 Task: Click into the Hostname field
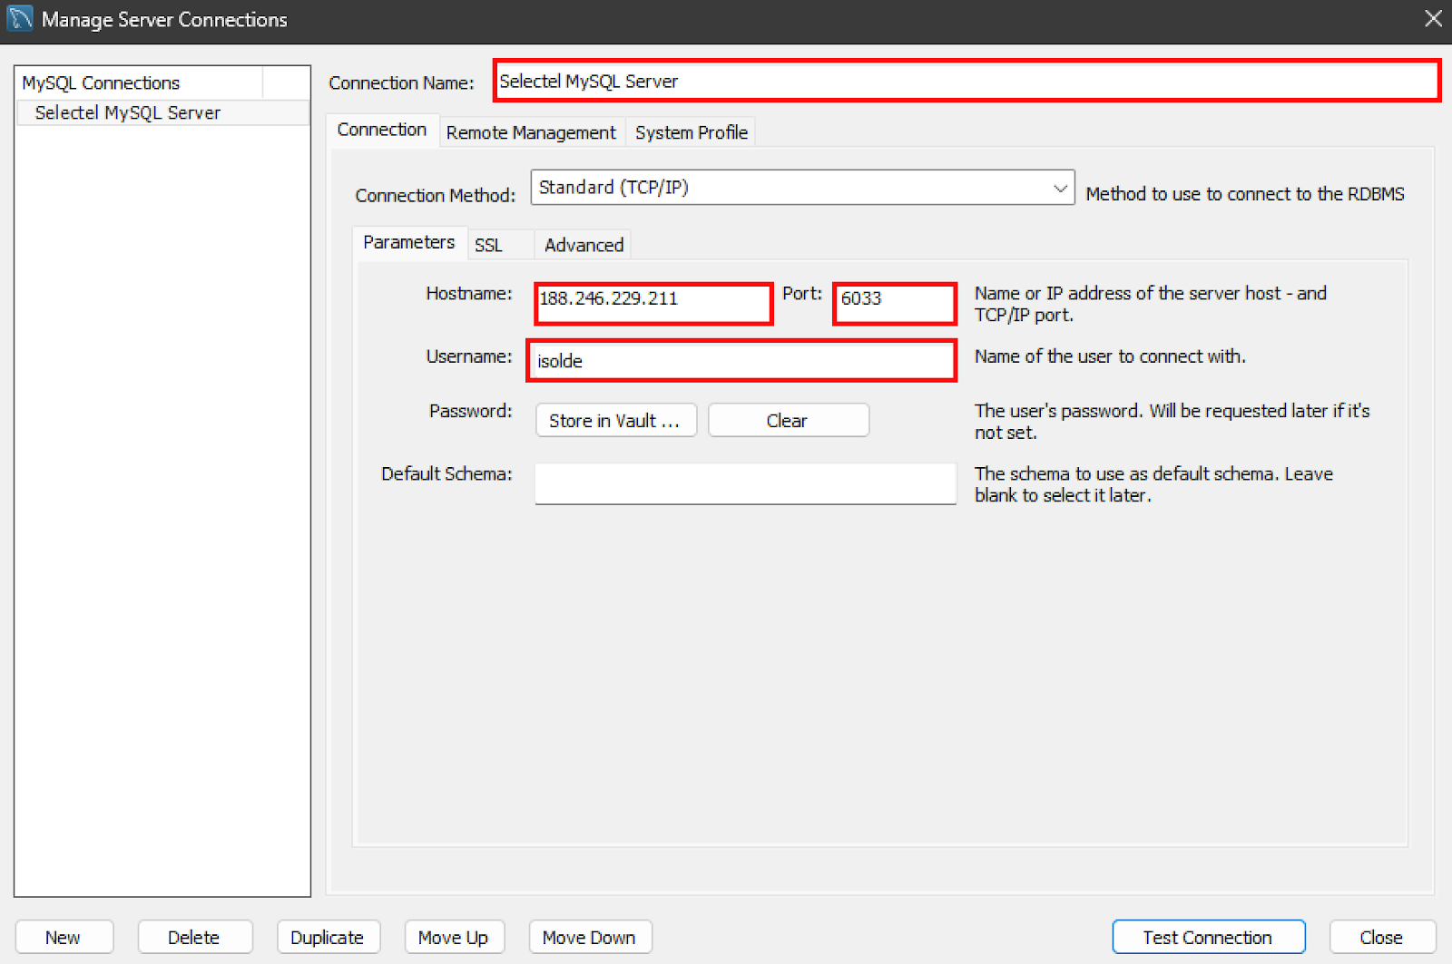pyautogui.click(x=653, y=303)
